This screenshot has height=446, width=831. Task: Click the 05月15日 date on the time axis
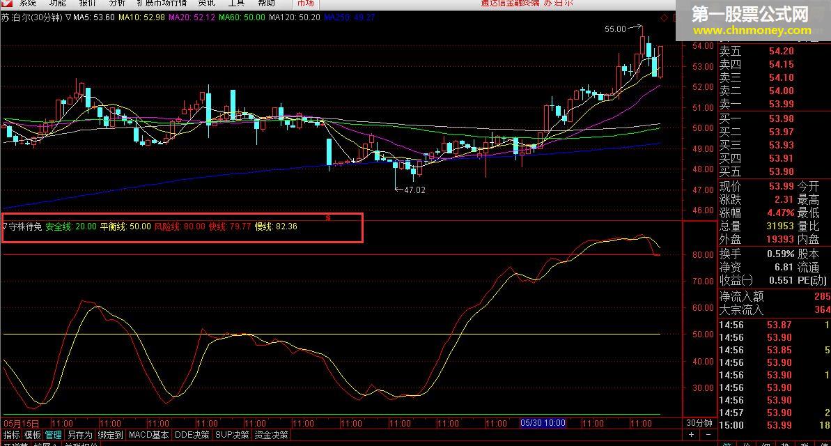22,423
